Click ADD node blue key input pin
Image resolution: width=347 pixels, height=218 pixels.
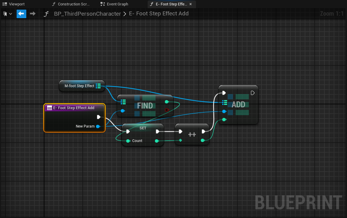224,111
